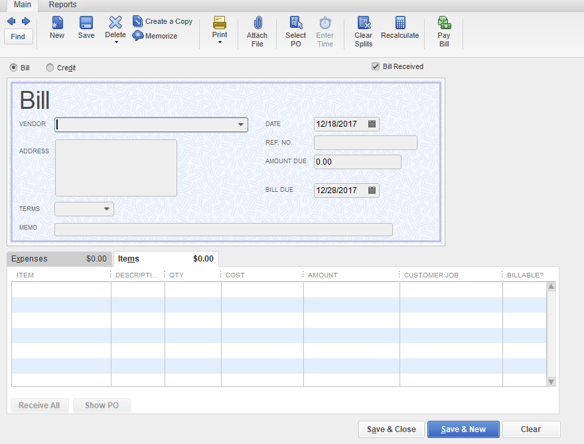584x444 pixels.
Task: Click the Enter Time stopwatch icon
Action: point(325,23)
